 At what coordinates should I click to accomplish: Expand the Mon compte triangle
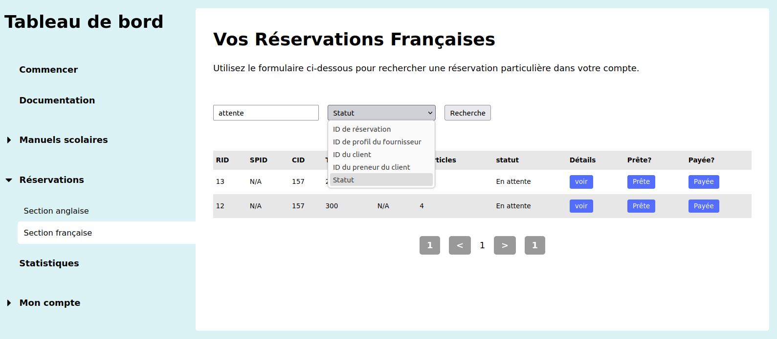click(x=9, y=303)
